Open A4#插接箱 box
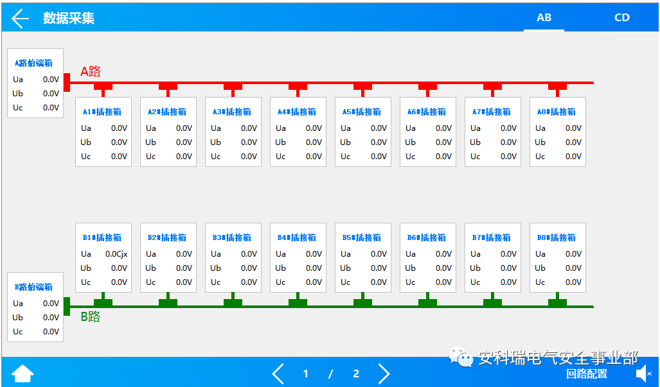This screenshot has height=387, width=660. (298, 132)
